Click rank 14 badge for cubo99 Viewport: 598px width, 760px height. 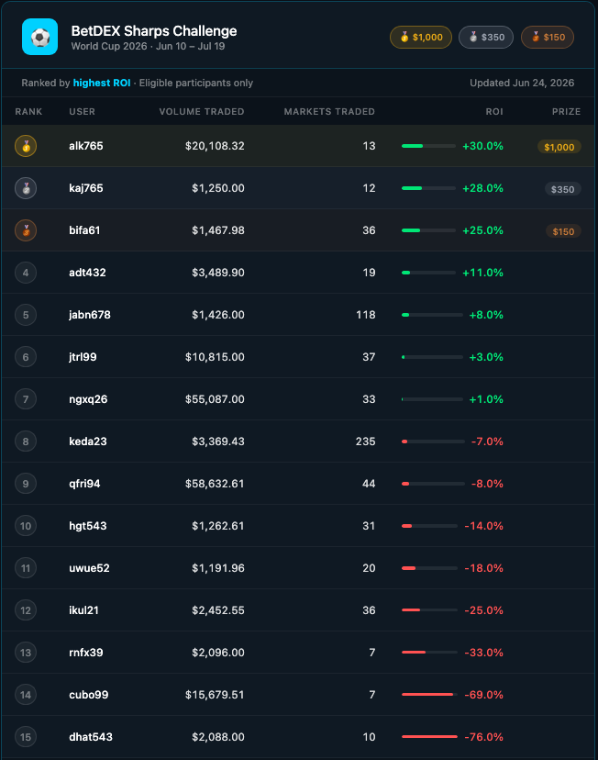[26, 694]
